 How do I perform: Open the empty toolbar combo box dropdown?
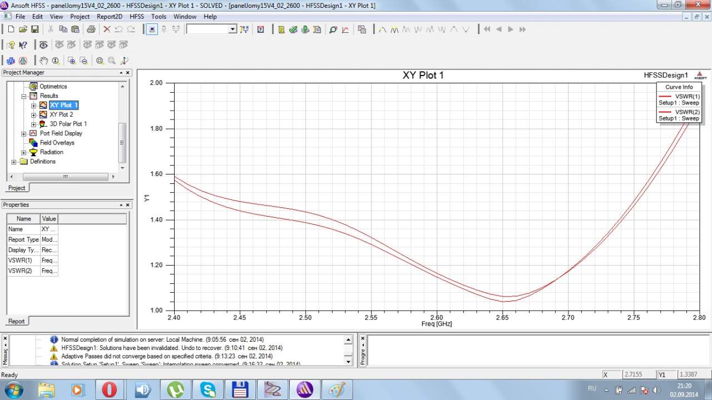(233, 29)
